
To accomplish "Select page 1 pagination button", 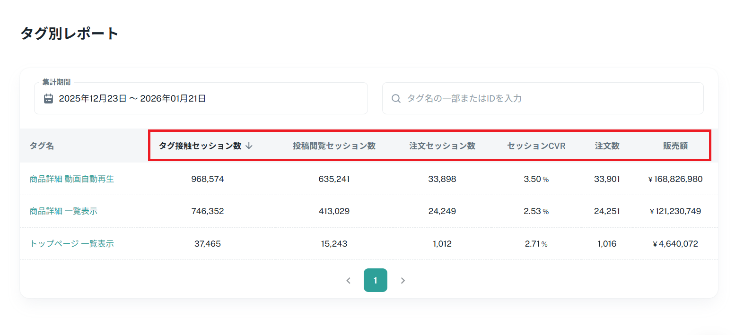I will click(376, 280).
